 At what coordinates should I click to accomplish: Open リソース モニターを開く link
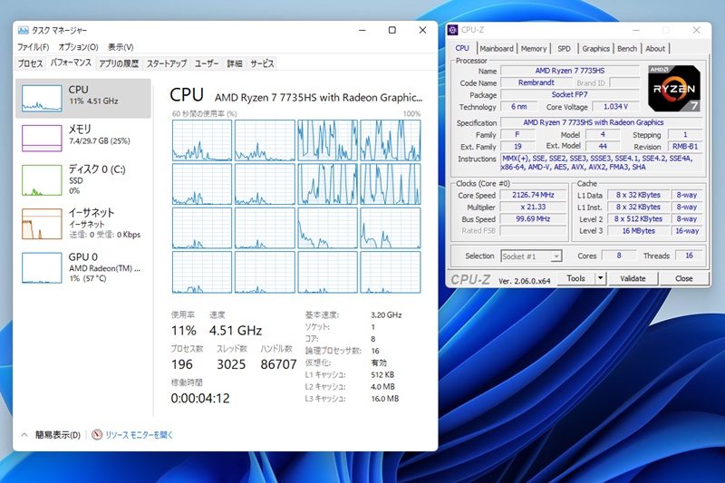pos(139,435)
